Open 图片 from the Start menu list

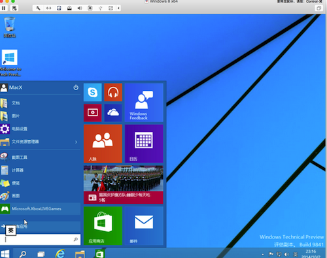pyautogui.click(x=40, y=116)
